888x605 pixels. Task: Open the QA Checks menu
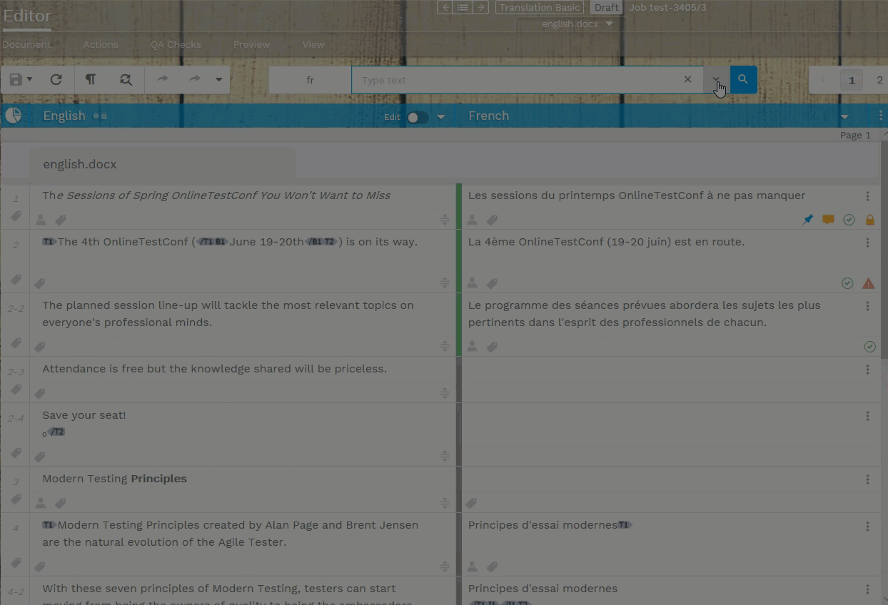coord(176,44)
